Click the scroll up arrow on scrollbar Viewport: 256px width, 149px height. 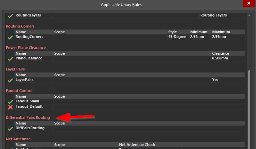click(x=250, y=15)
